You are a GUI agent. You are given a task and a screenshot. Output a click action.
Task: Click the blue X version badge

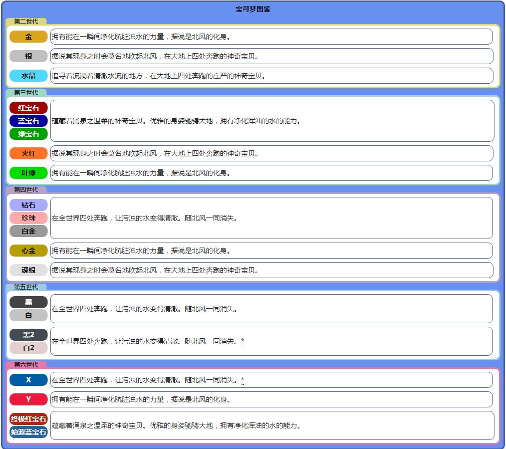click(29, 380)
